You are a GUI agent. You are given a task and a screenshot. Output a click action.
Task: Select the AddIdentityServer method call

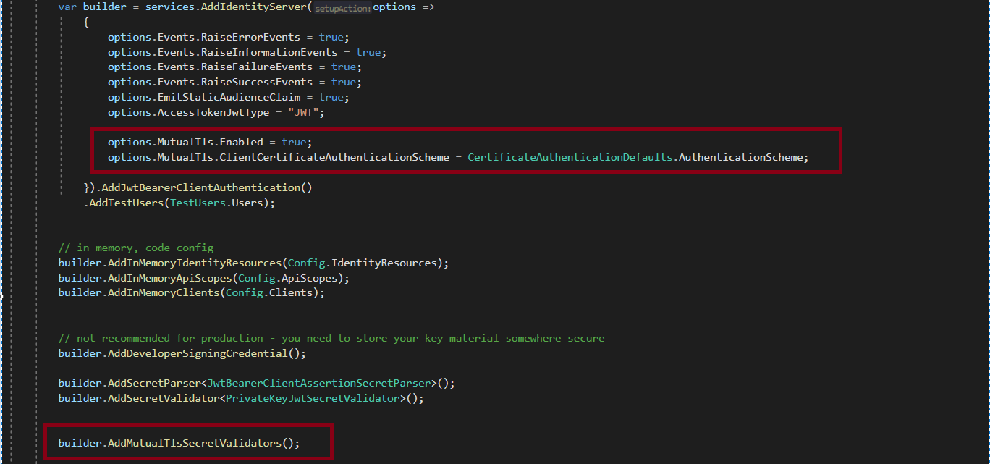(x=253, y=7)
